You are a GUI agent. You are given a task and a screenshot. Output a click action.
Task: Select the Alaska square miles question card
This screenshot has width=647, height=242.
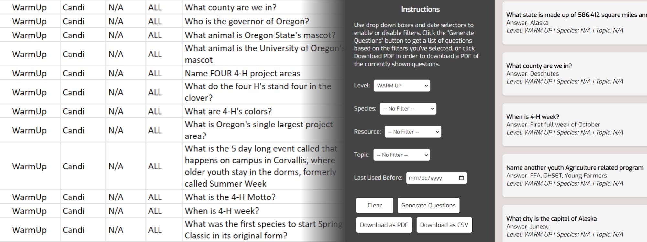pos(575,23)
